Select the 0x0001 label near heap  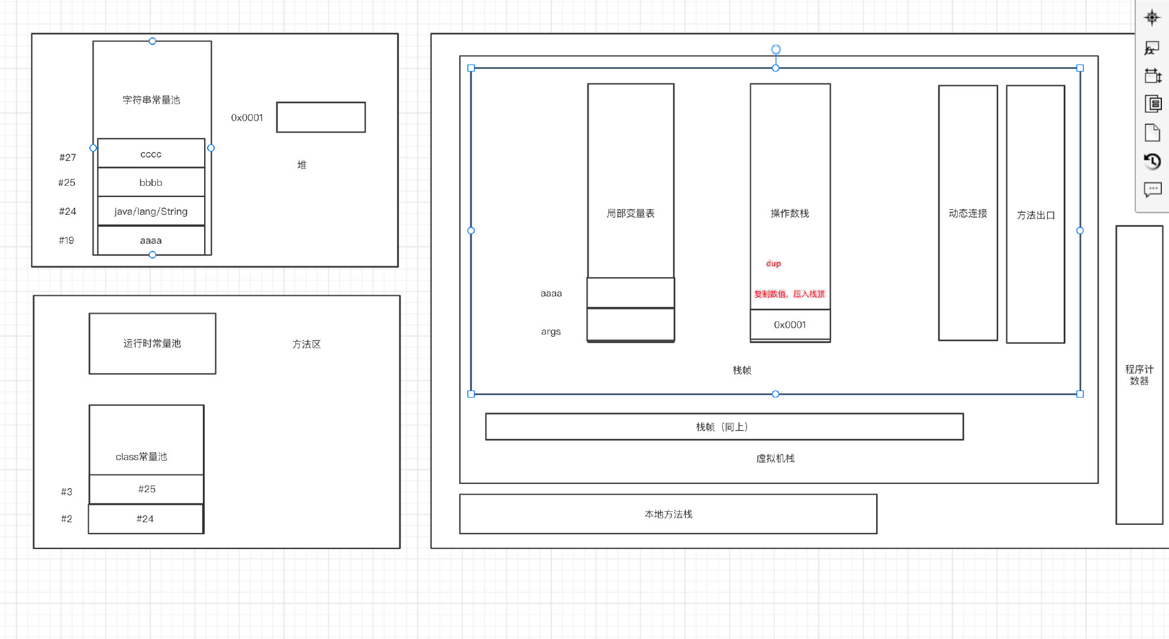coord(247,118)
